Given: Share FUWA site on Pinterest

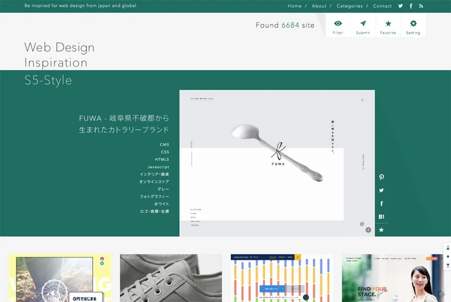Looking at the screenshot, I should pyautogui.click(x=382, y=177).
